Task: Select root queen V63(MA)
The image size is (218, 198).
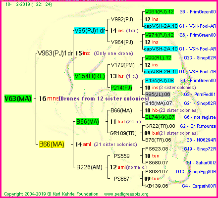Action: point(18,99)
